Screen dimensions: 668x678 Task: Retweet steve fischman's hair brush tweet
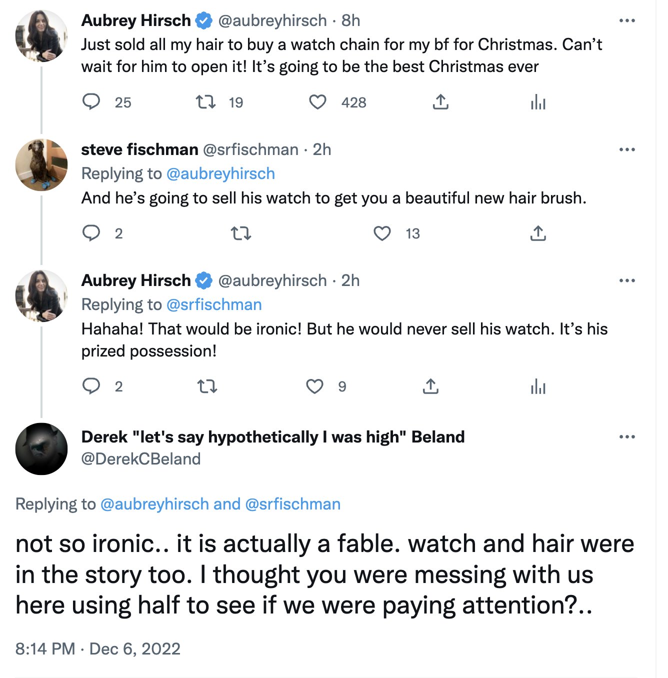(x=240, y=233)
